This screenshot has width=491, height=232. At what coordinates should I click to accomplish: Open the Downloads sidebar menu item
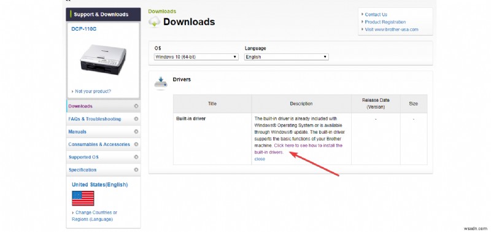pos(103,106)
